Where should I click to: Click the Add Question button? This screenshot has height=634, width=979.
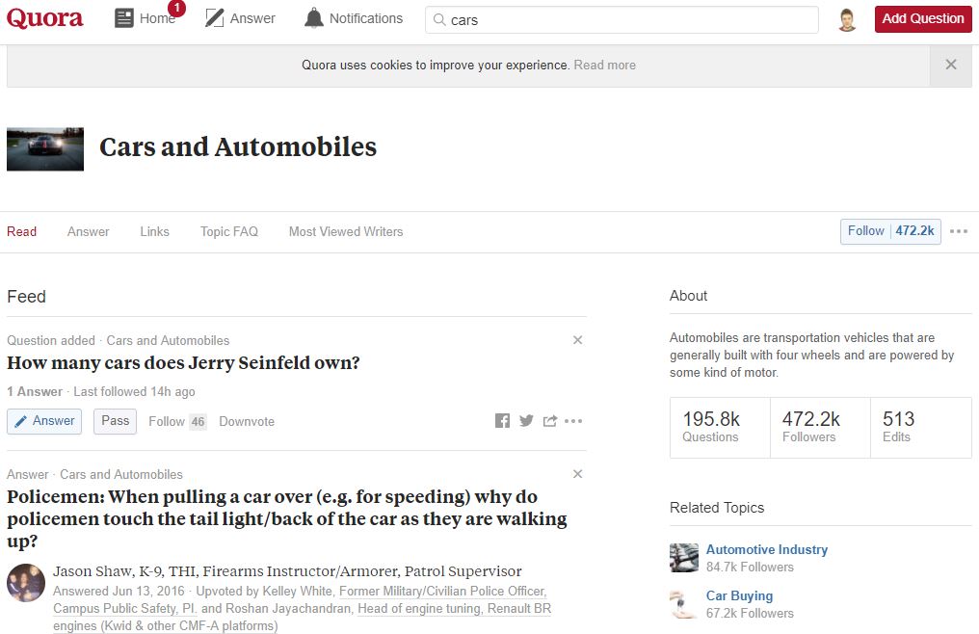923,19
